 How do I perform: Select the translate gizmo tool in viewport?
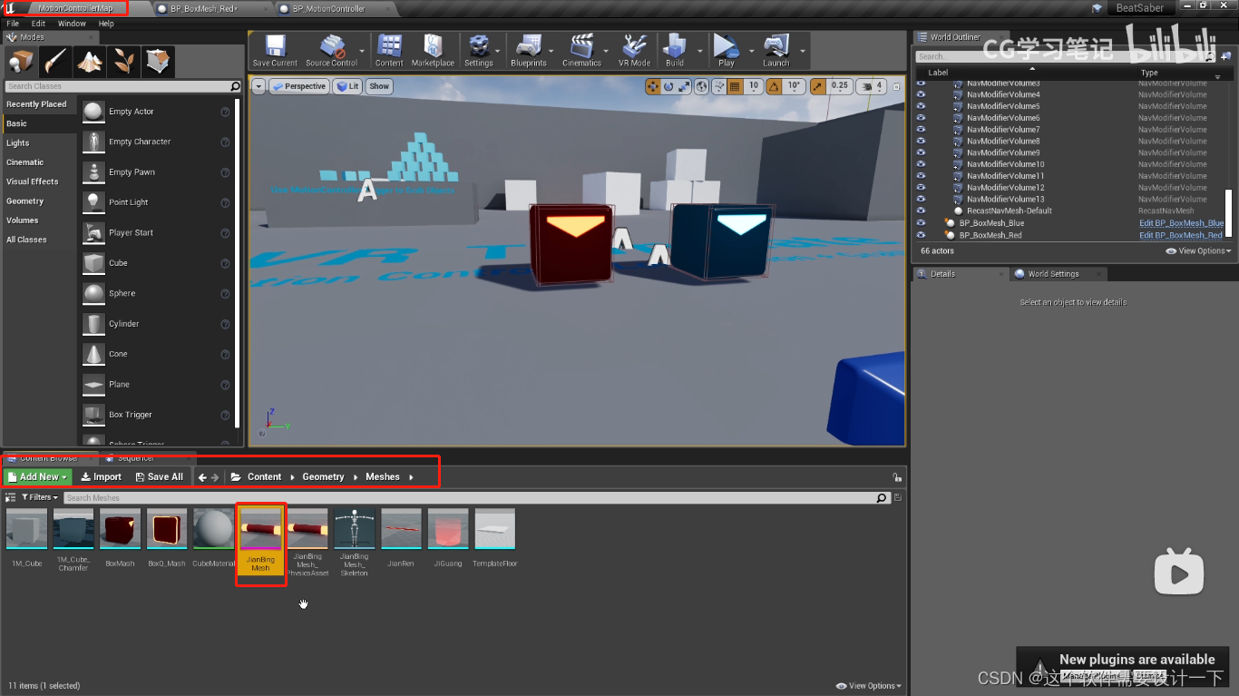tap(653, 86)
